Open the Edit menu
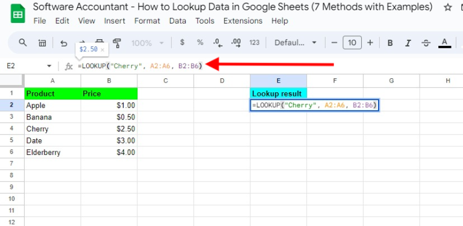 [x=62, y=21]
